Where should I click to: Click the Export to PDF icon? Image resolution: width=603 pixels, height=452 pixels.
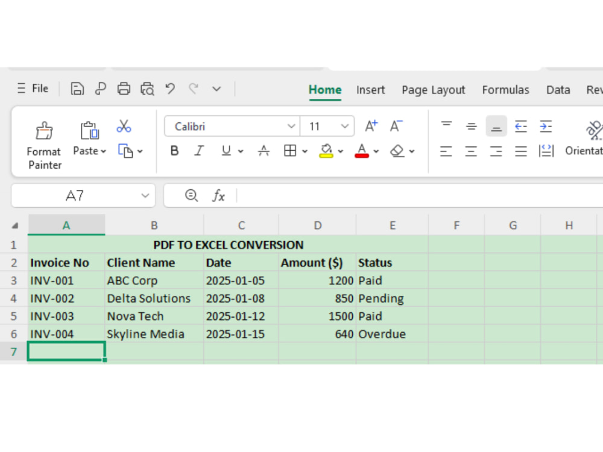point(100,89)
